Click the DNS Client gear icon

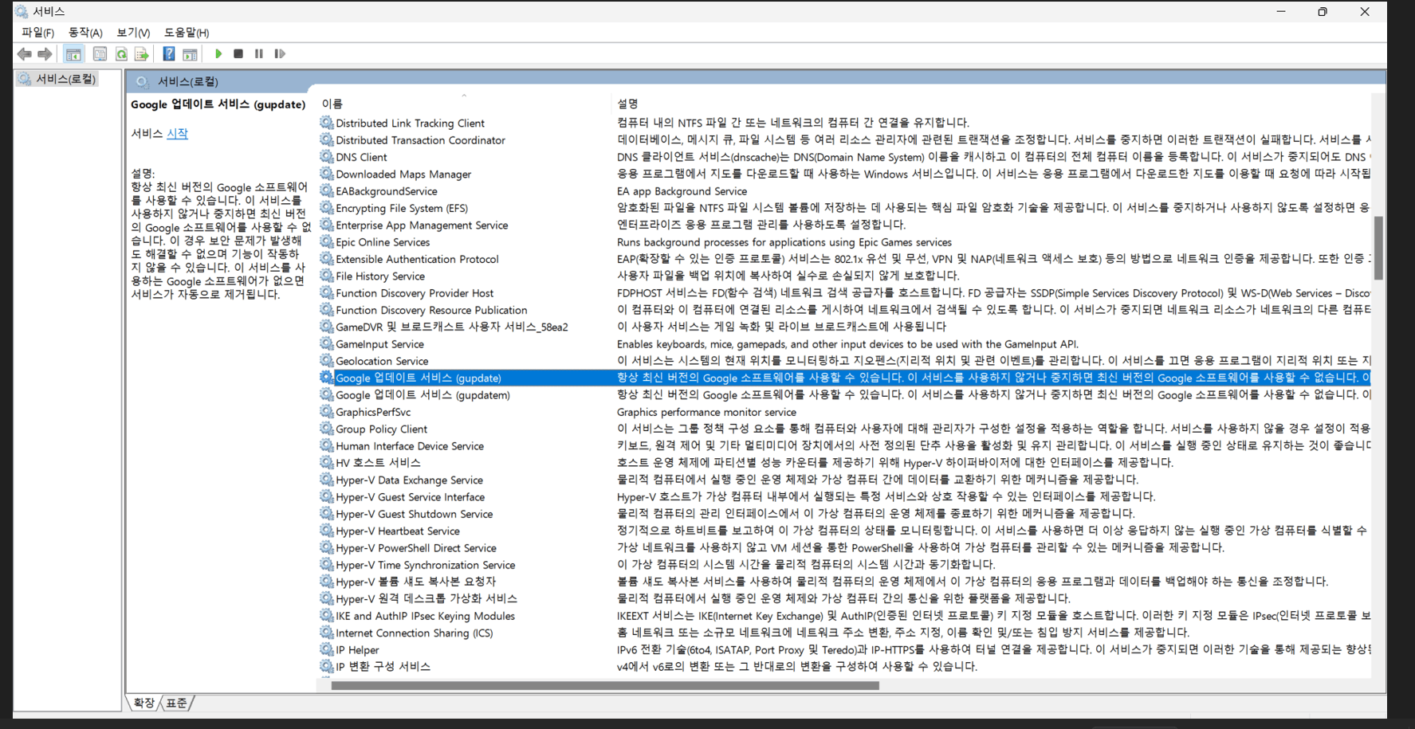pos(327,157)
